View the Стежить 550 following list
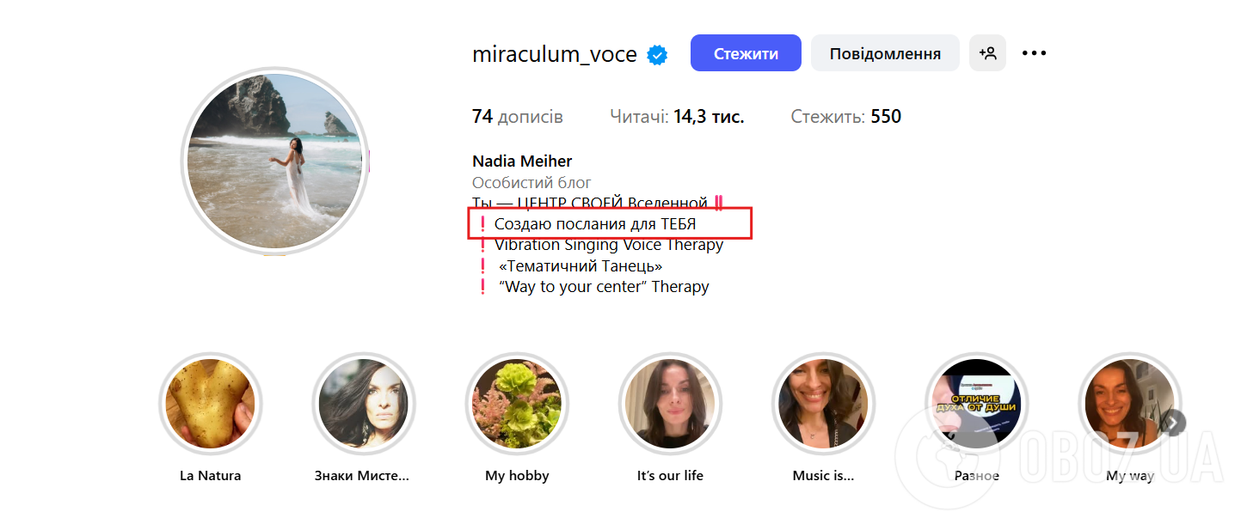1241x524 pixels. tap(845, 117)
